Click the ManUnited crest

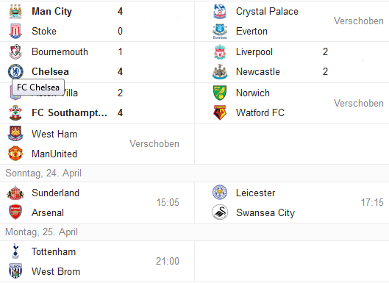tap(15, 154)
